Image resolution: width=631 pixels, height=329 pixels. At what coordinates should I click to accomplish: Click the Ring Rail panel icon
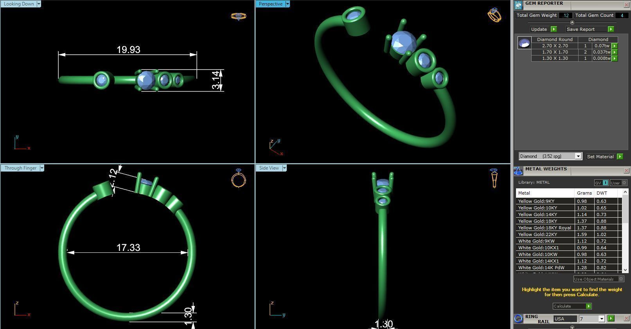coord(518,318)
